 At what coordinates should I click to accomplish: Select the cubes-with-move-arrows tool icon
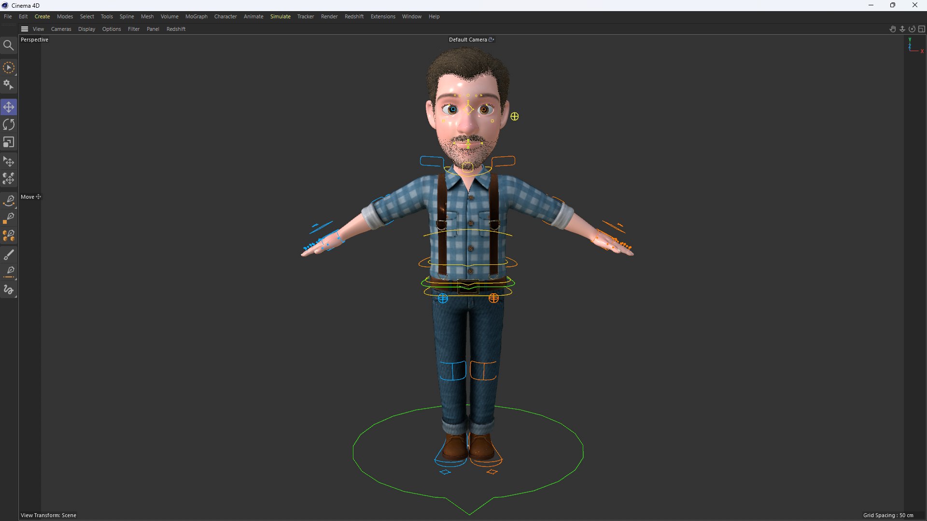(9, 179)
